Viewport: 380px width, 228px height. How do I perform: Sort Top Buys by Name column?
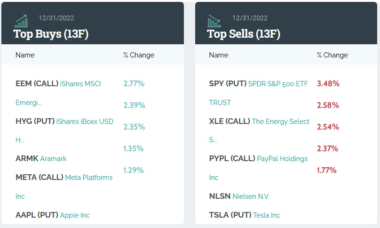coord(25,55)
